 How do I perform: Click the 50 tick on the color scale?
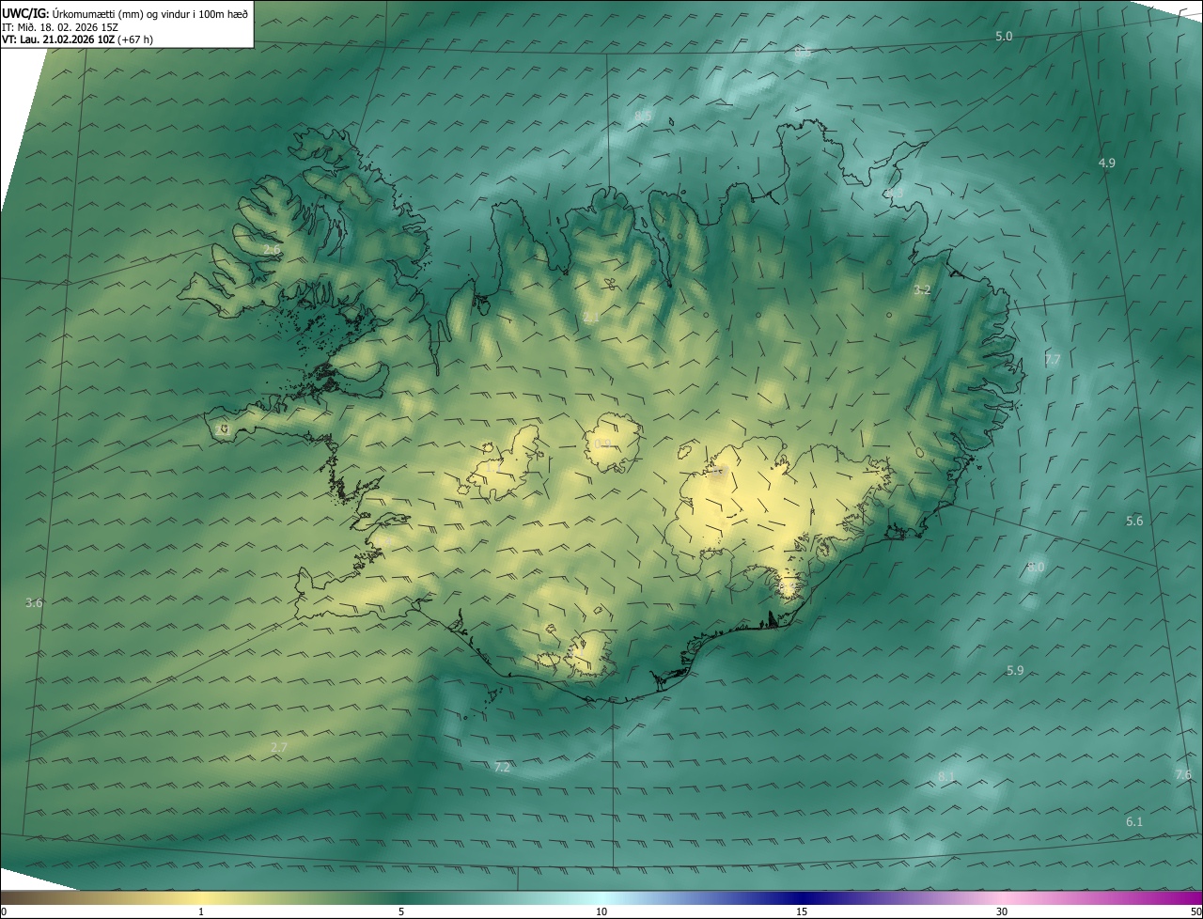click(1196, 911)
